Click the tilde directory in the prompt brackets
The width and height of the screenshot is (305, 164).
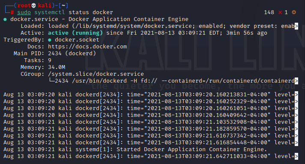63,6
